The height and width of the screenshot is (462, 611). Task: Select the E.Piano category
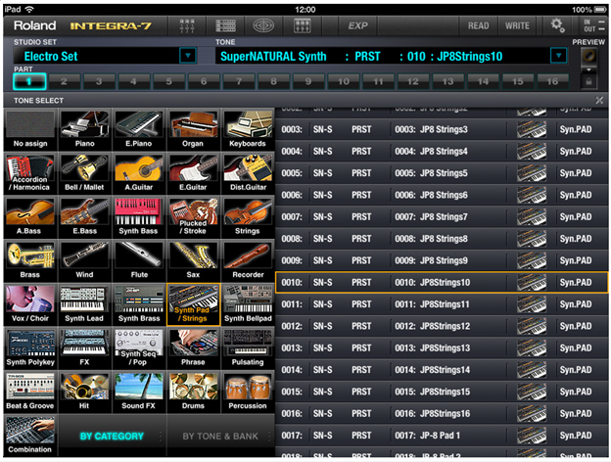pos(139,130)
